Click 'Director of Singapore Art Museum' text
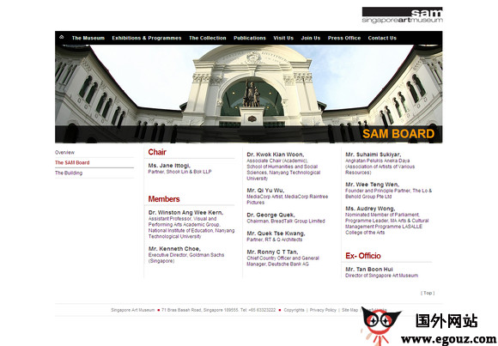498x346 pixels. (382, 276)
